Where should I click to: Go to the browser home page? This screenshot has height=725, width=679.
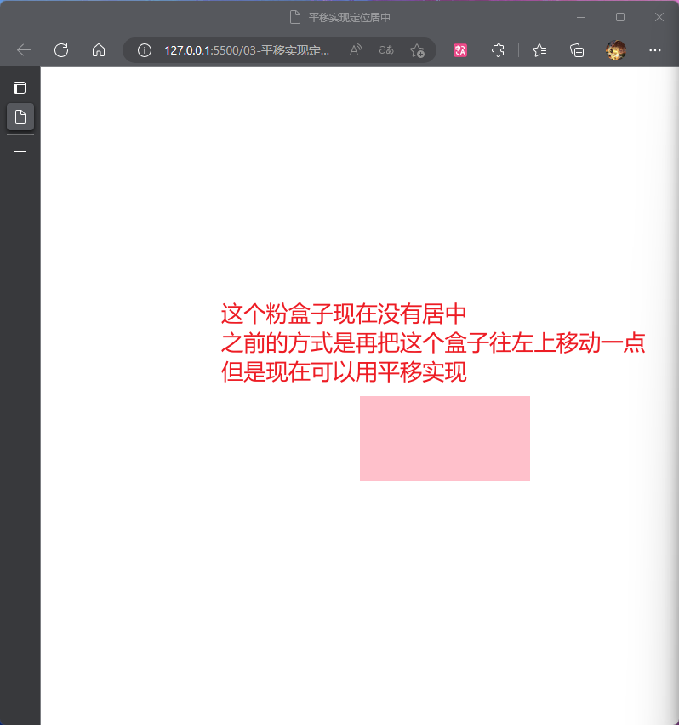pyautogui.click(x=99, y=50)
